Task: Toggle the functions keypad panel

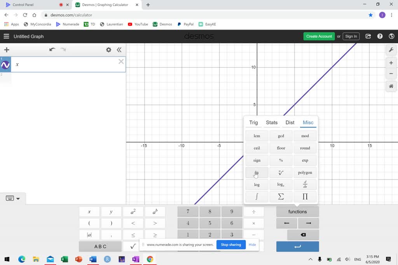Action: (297, 211)
